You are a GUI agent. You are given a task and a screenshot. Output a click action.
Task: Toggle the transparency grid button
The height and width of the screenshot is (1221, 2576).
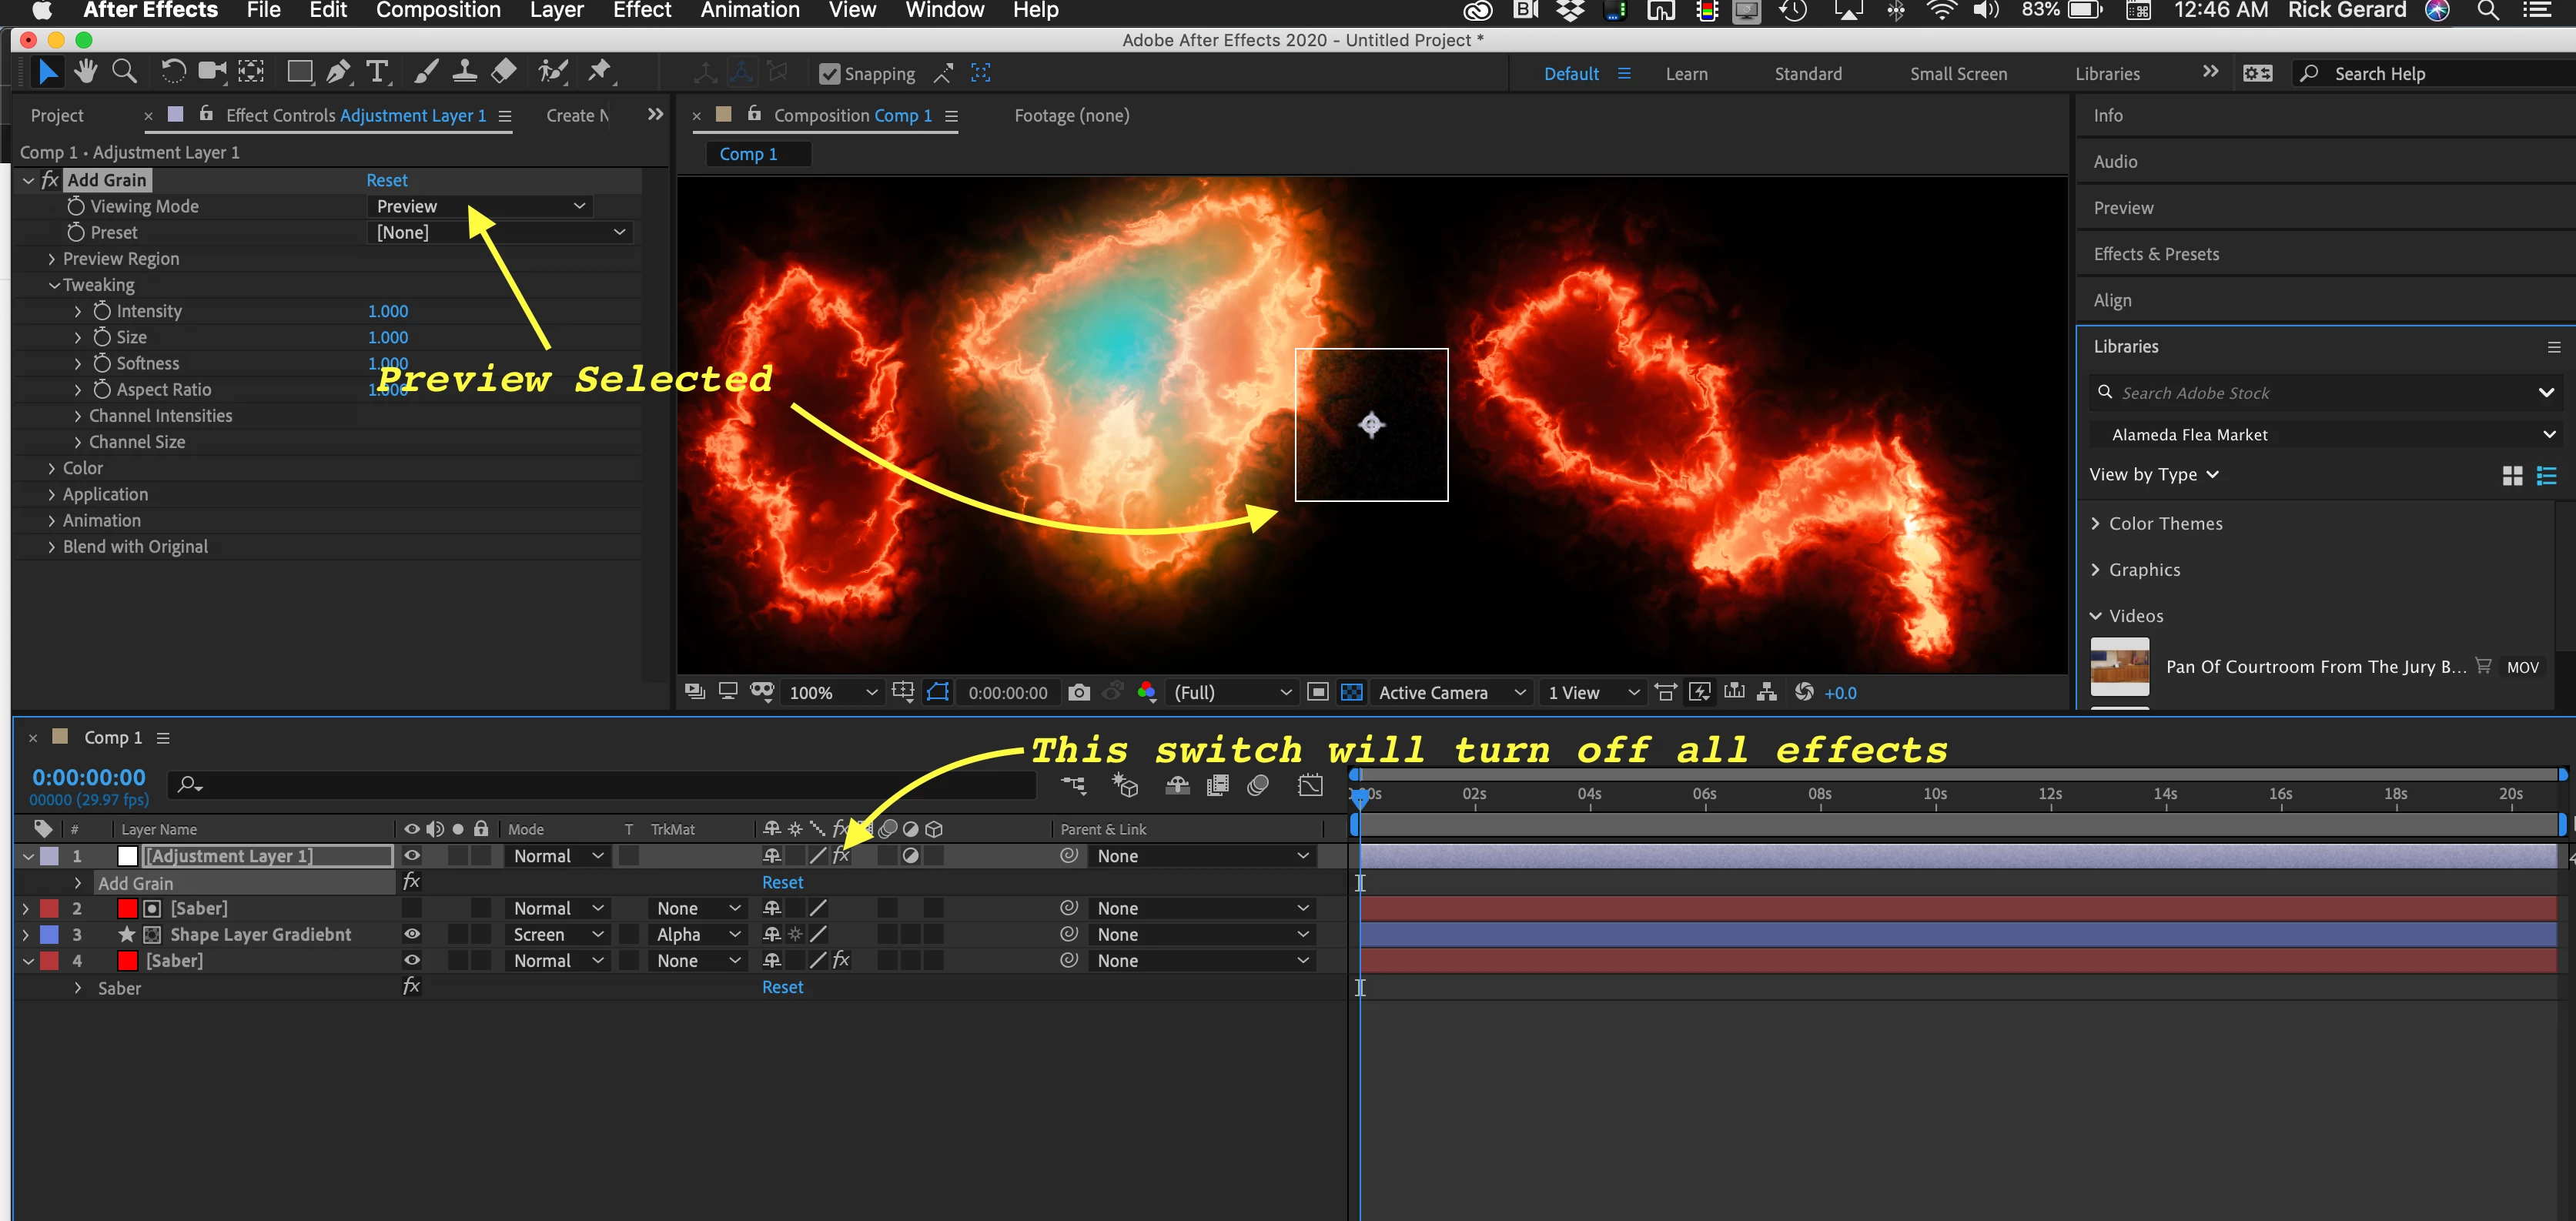coord(1351,692)
